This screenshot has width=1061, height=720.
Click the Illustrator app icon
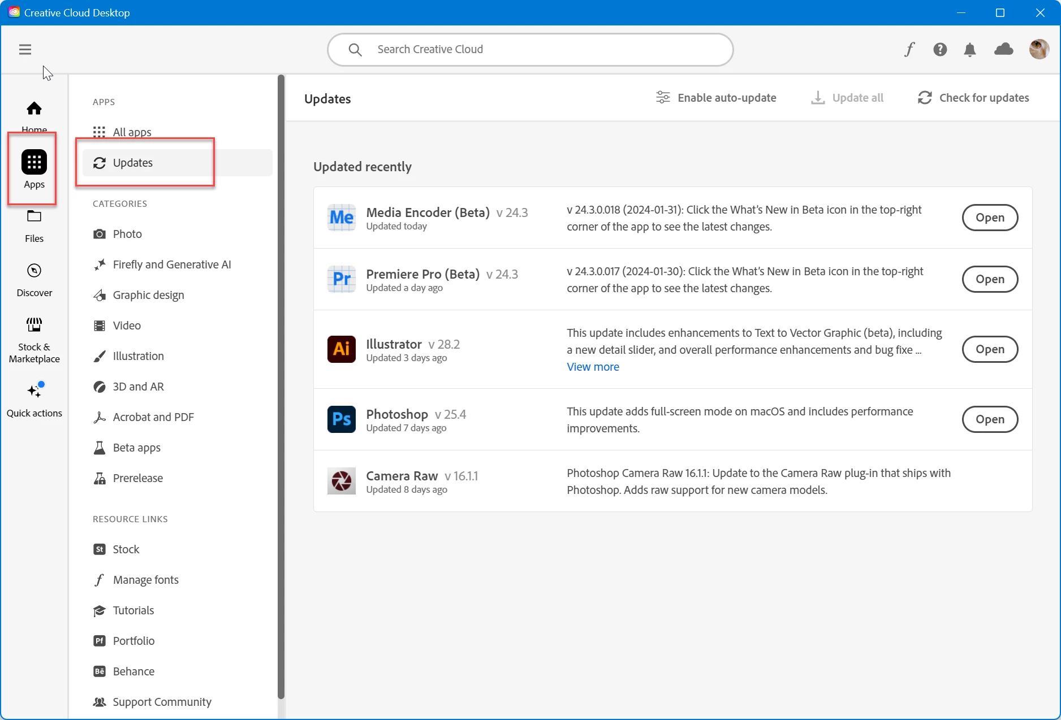(342, 349)
